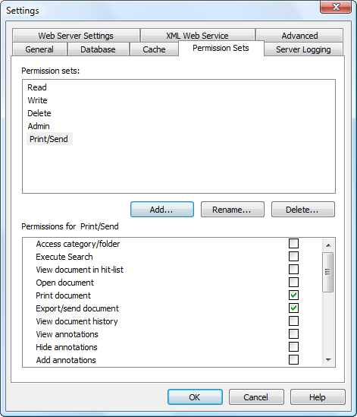
Task: Tick the Open document checkbox
Action: tap(293, 283)
